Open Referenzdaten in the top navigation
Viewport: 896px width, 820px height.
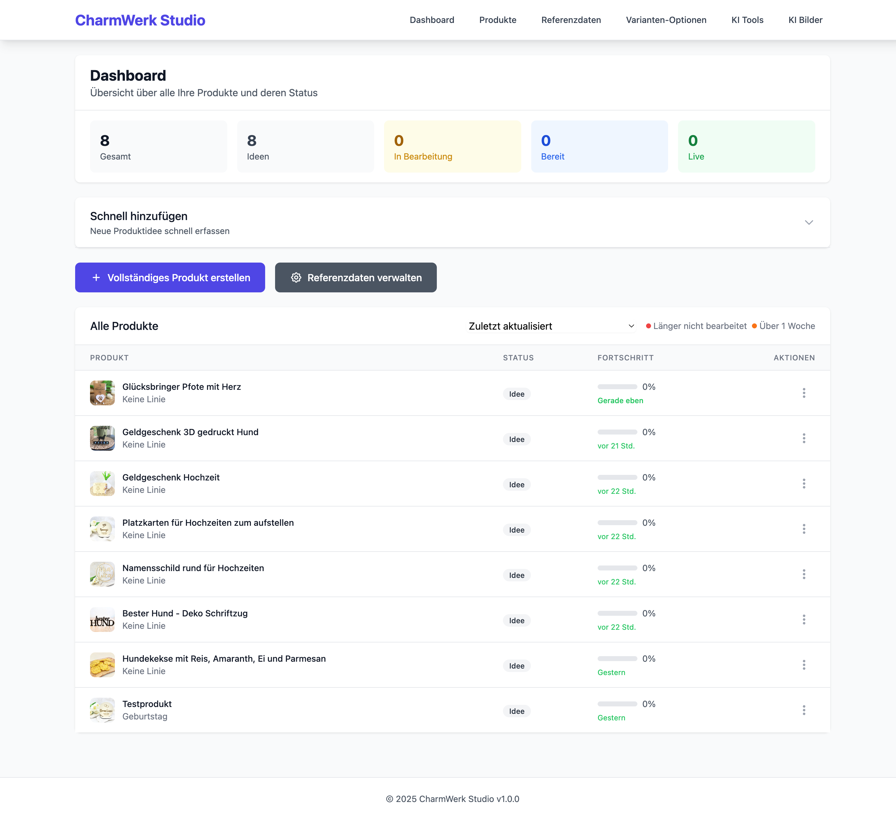[x=571, y=20]
